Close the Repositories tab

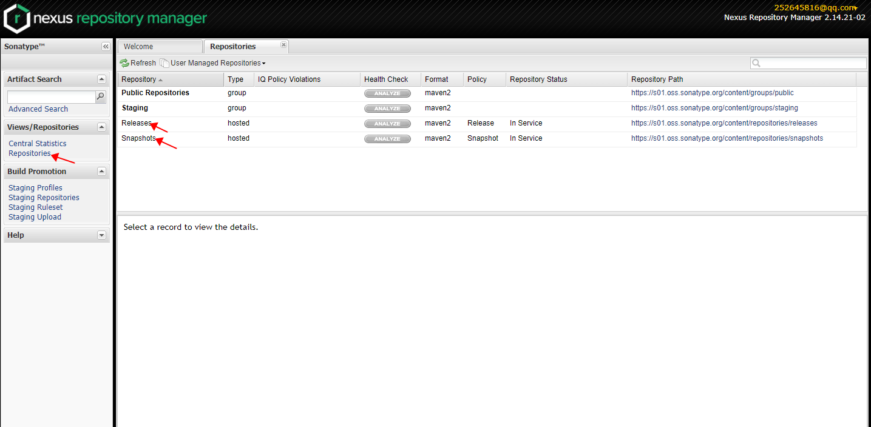pos(283,44)
